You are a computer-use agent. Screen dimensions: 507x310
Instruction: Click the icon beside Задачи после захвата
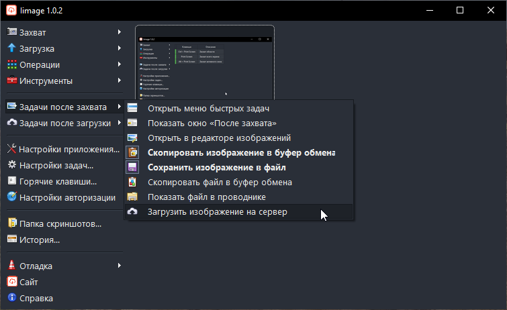point(12,106)
